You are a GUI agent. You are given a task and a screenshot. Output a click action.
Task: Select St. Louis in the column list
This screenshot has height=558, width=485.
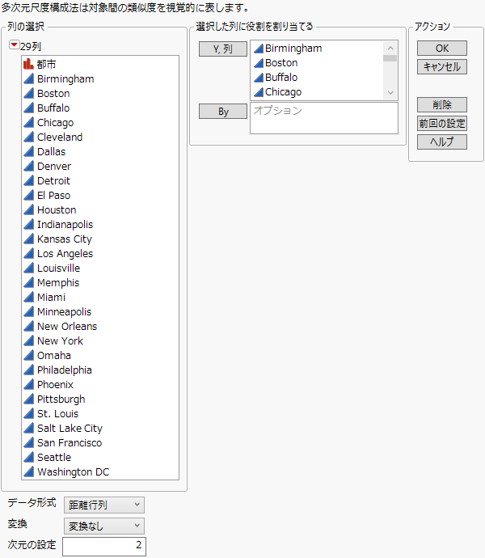[57, 414]
